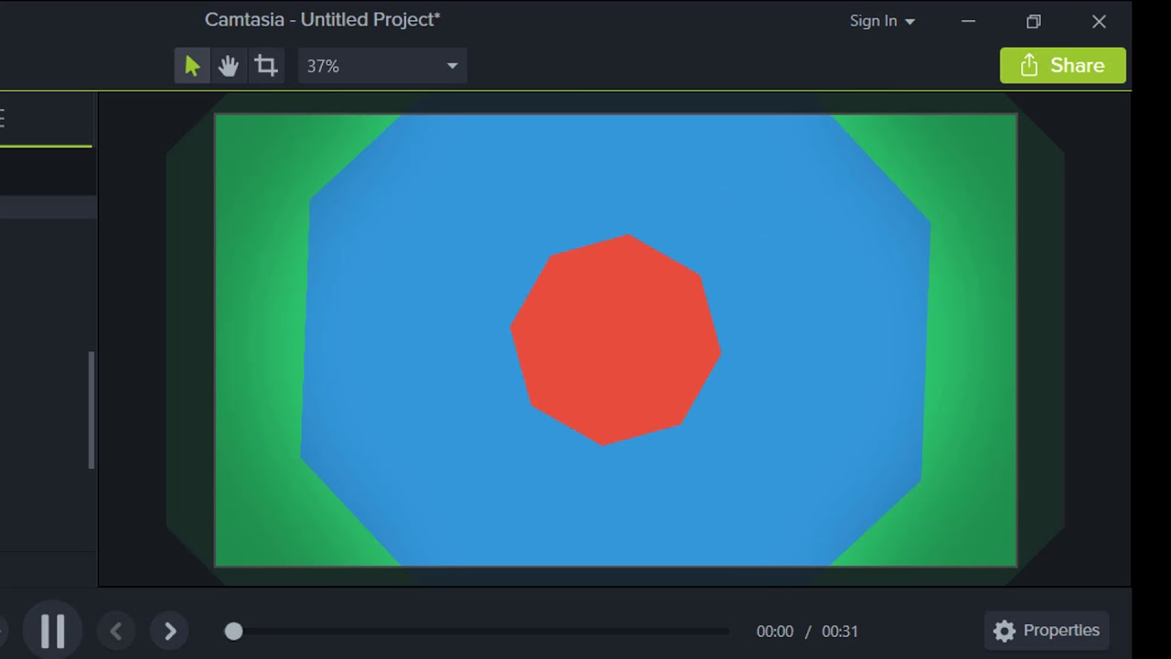Click the green Share button
The height and width of the screenshot is (659, 1171).
point(1063,66)
